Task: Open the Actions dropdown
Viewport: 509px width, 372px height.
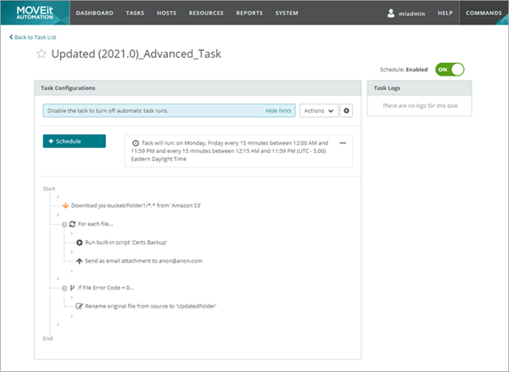Action: 319,110
